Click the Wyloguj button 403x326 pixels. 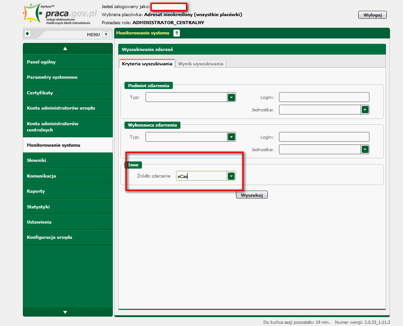[x=373, y=15]
